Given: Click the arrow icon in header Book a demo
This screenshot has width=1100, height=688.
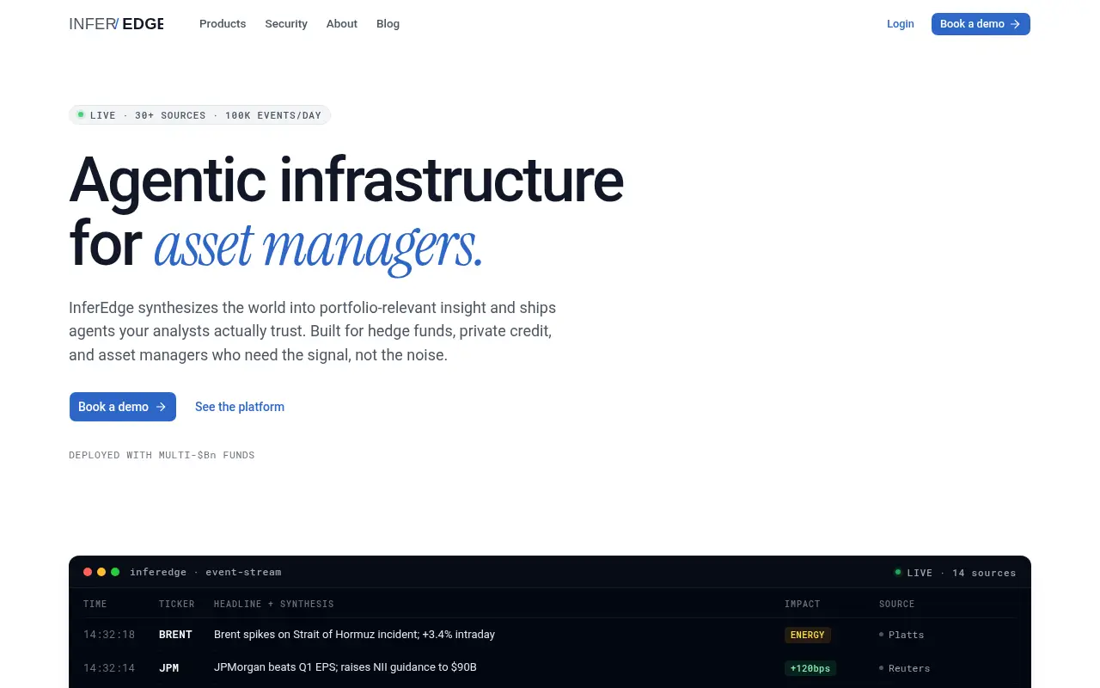Looking at the screenshot, I should click(1015, 24).
